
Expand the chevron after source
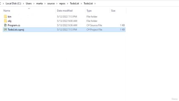point(57,4)
